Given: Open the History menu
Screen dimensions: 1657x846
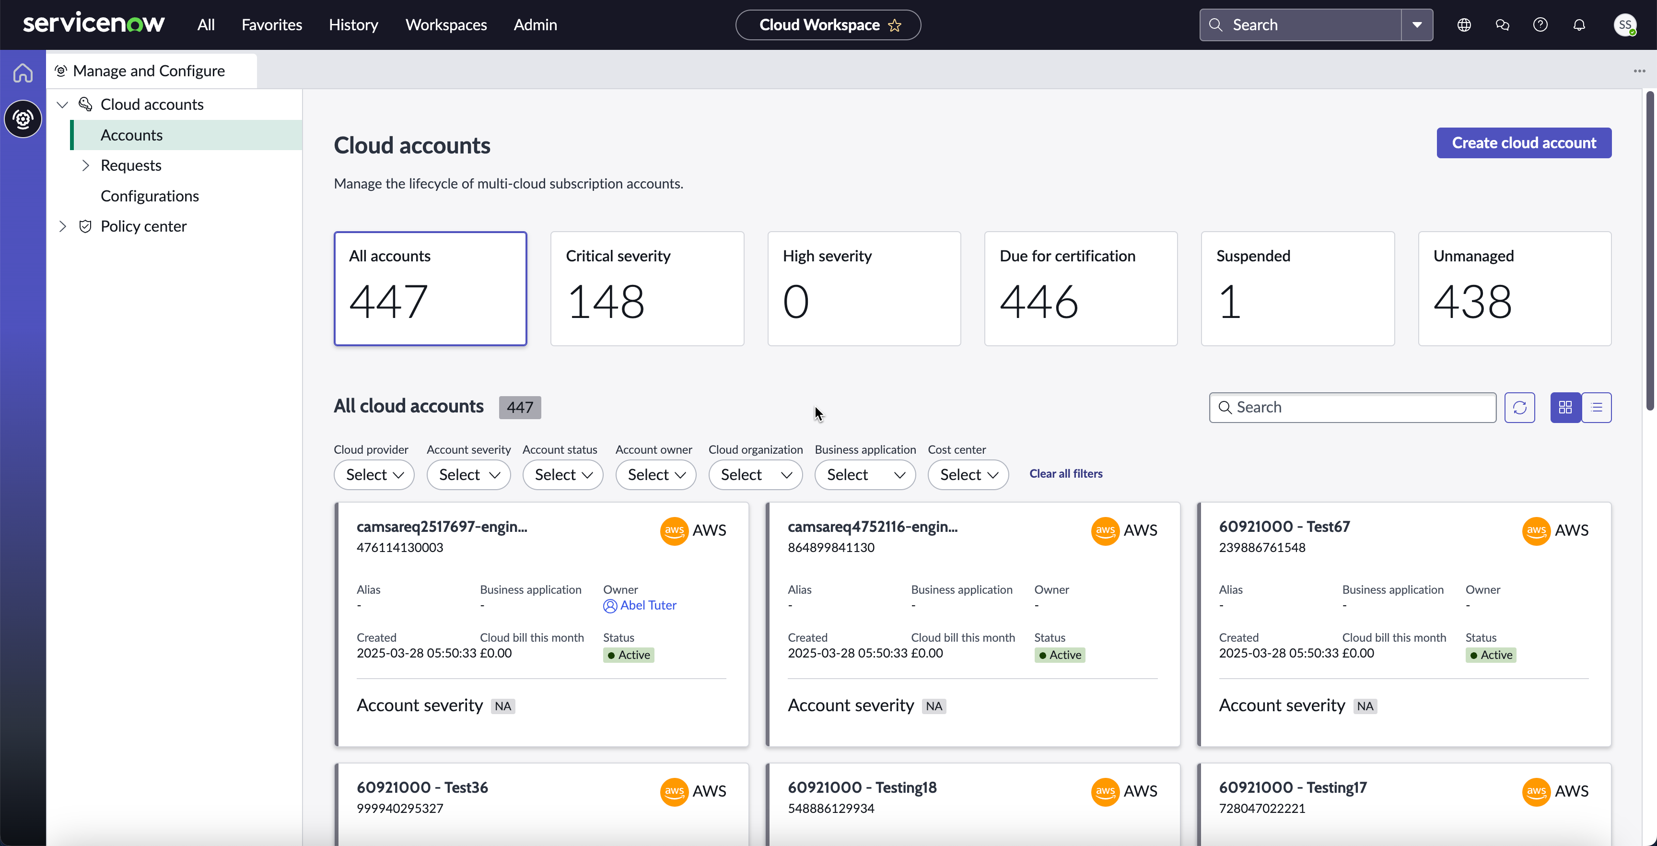Looking at the screenshot, I should pyautogui.click(x=353, y=24).
